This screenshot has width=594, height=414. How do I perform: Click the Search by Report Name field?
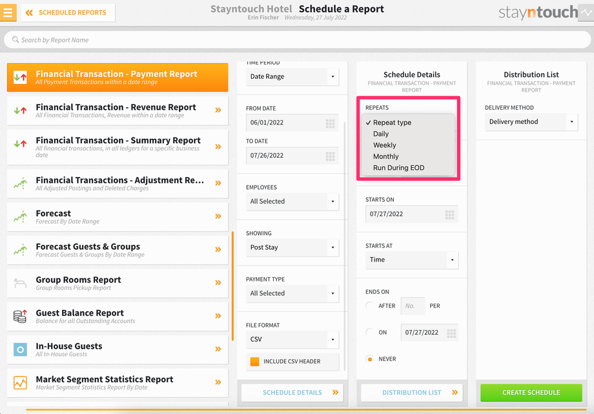coord(297,40)
